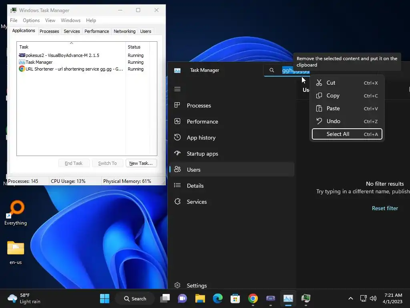This screenshot has width=410, height=308.
Task: Open the weather widget showing 58°F
Action: [x=24, y=298]
